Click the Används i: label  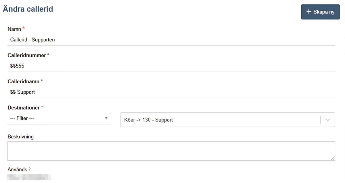pos(19,170)
